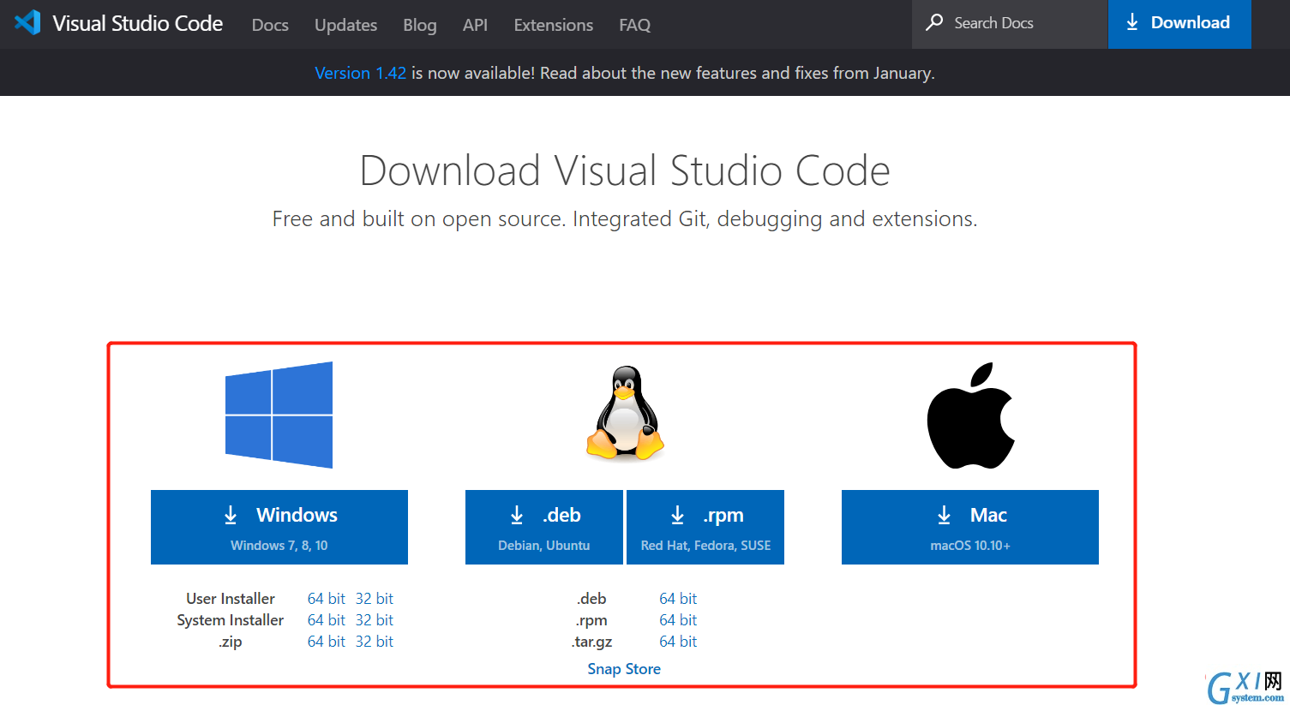Click the 'System Installer' label
Image resolution: width=1290 pixels, height=705 pixels.
[x=231, y=619]
